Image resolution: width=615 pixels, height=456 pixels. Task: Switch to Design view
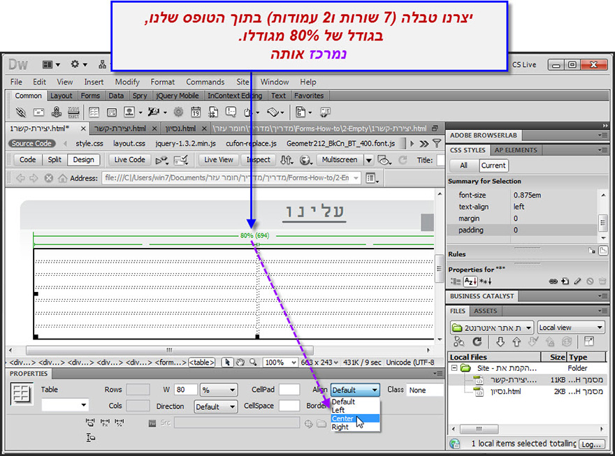(84, 160)
